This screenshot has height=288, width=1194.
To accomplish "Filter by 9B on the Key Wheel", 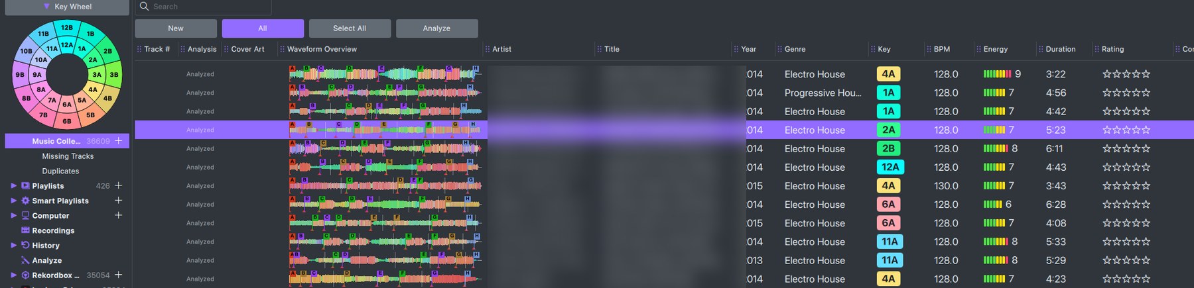I will coord(20,75).
